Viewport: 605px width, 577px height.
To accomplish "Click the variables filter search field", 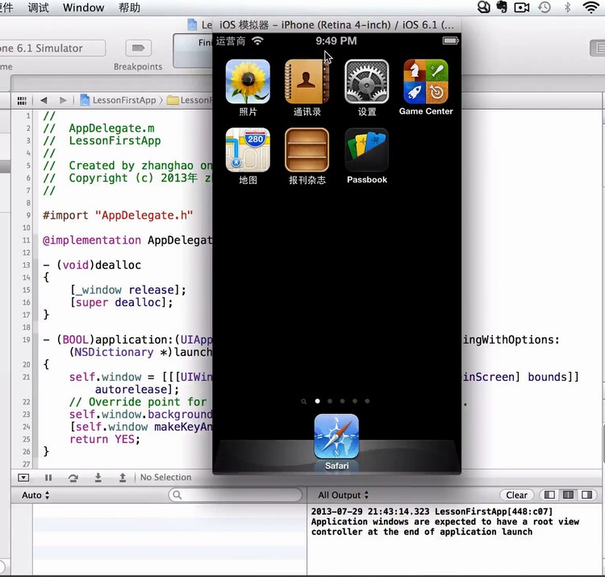I will pos(236,495).
